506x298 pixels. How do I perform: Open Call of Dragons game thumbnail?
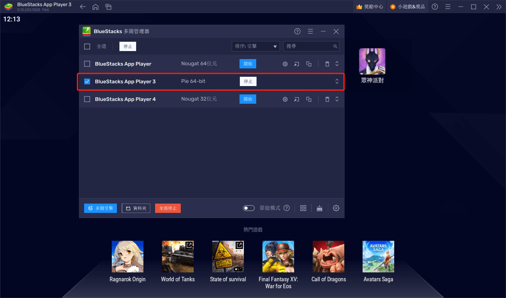tap(328, 257)
